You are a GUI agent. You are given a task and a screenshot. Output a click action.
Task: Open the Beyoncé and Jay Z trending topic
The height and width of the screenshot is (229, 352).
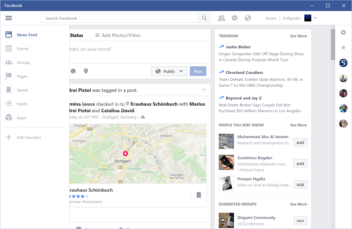pyautogui.click(x=244, y=98)
